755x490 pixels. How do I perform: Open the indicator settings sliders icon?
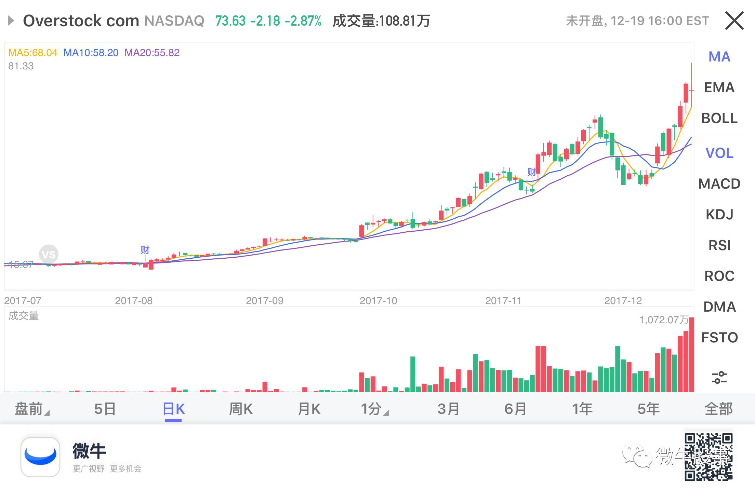pos(719,377)
